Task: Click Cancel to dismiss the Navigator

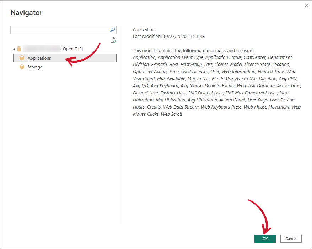Action: pyautogui.click(x=291, y=239)
